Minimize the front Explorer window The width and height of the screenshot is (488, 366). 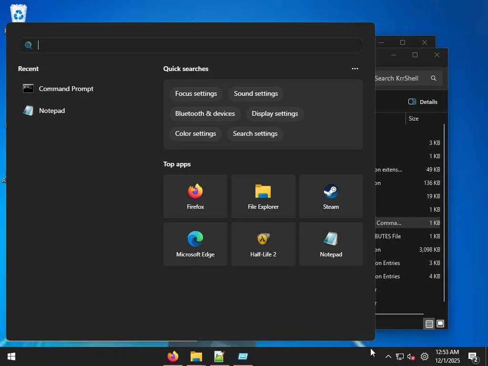pos(393,55)
